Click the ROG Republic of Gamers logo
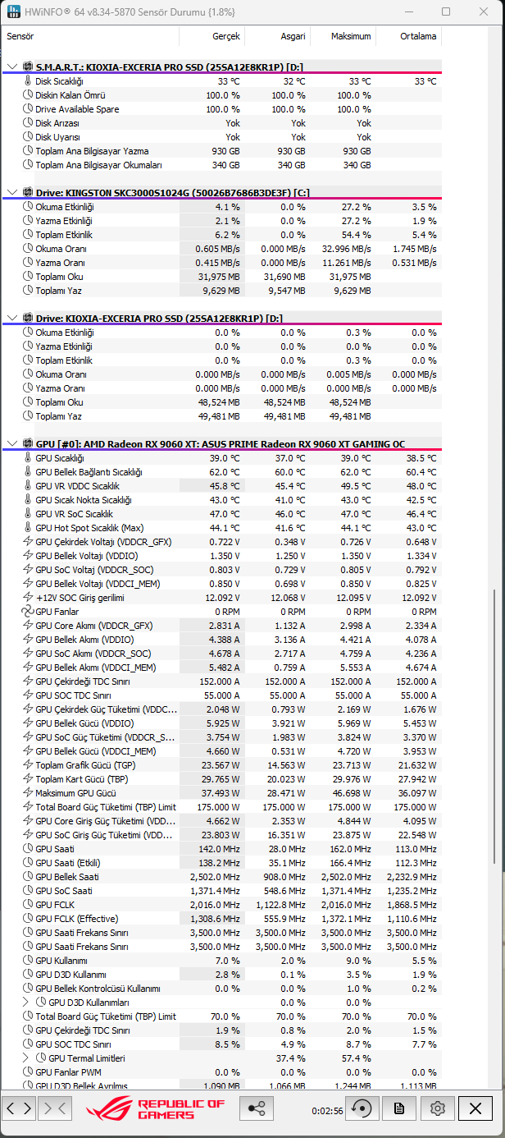This screenshot has width=505, height=1138. click(155, 1109)
